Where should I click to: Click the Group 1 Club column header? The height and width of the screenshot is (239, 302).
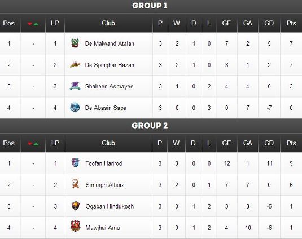pyautogui.click(x=108, y=23)
